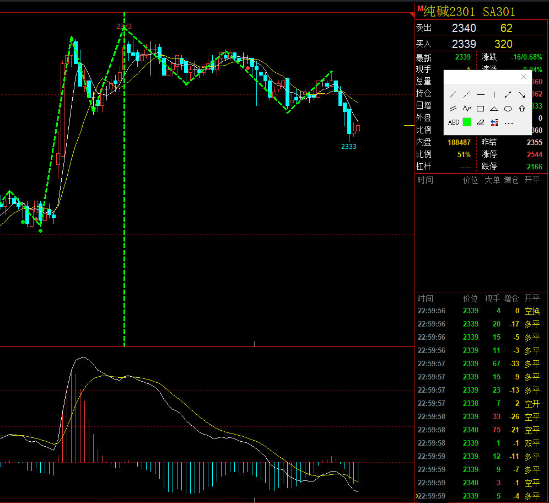
Task: Click the previous settlement value 2355
Action: click(x=535, y=142)
